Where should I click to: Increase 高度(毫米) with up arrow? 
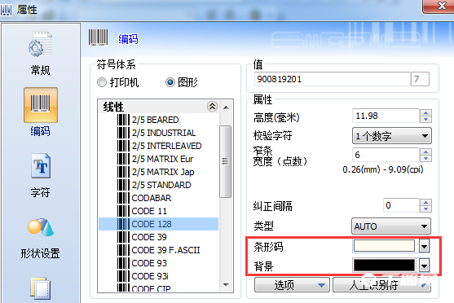(x=425, y=112)
